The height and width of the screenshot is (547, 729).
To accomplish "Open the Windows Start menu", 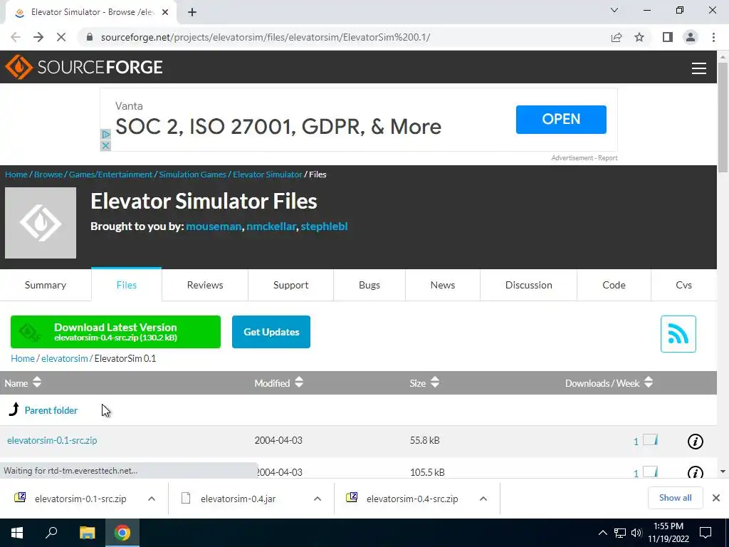I will 17,533.
